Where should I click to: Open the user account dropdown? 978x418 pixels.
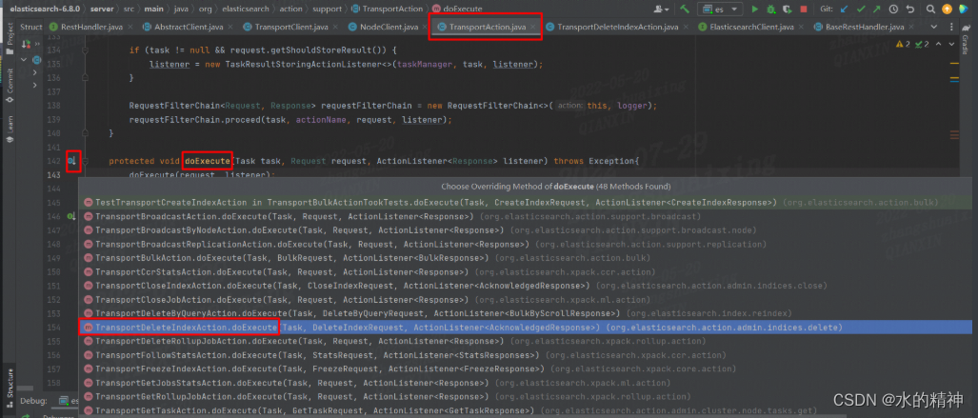[661, 10]
